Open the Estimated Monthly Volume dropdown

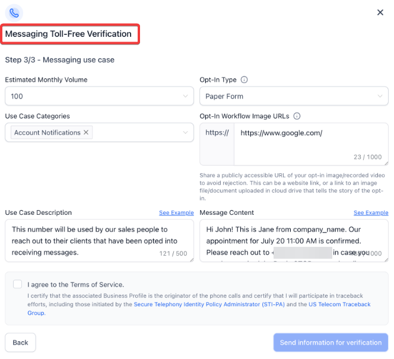click(99, 96)
